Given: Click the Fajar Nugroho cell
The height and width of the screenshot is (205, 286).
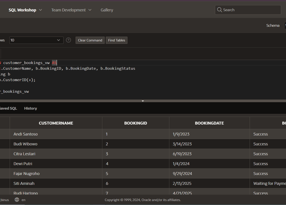Looking at the screenshot, I should (x=56, y=174).
